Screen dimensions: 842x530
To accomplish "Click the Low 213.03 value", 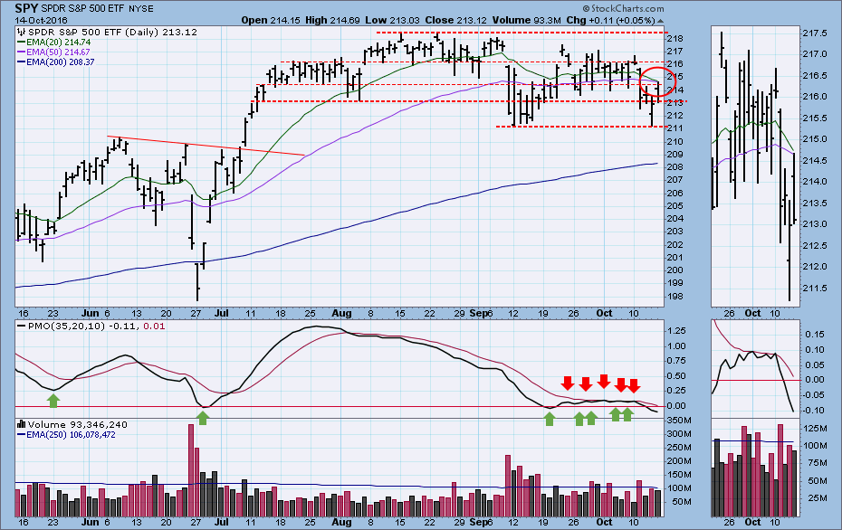I will [x=392, y=21].
